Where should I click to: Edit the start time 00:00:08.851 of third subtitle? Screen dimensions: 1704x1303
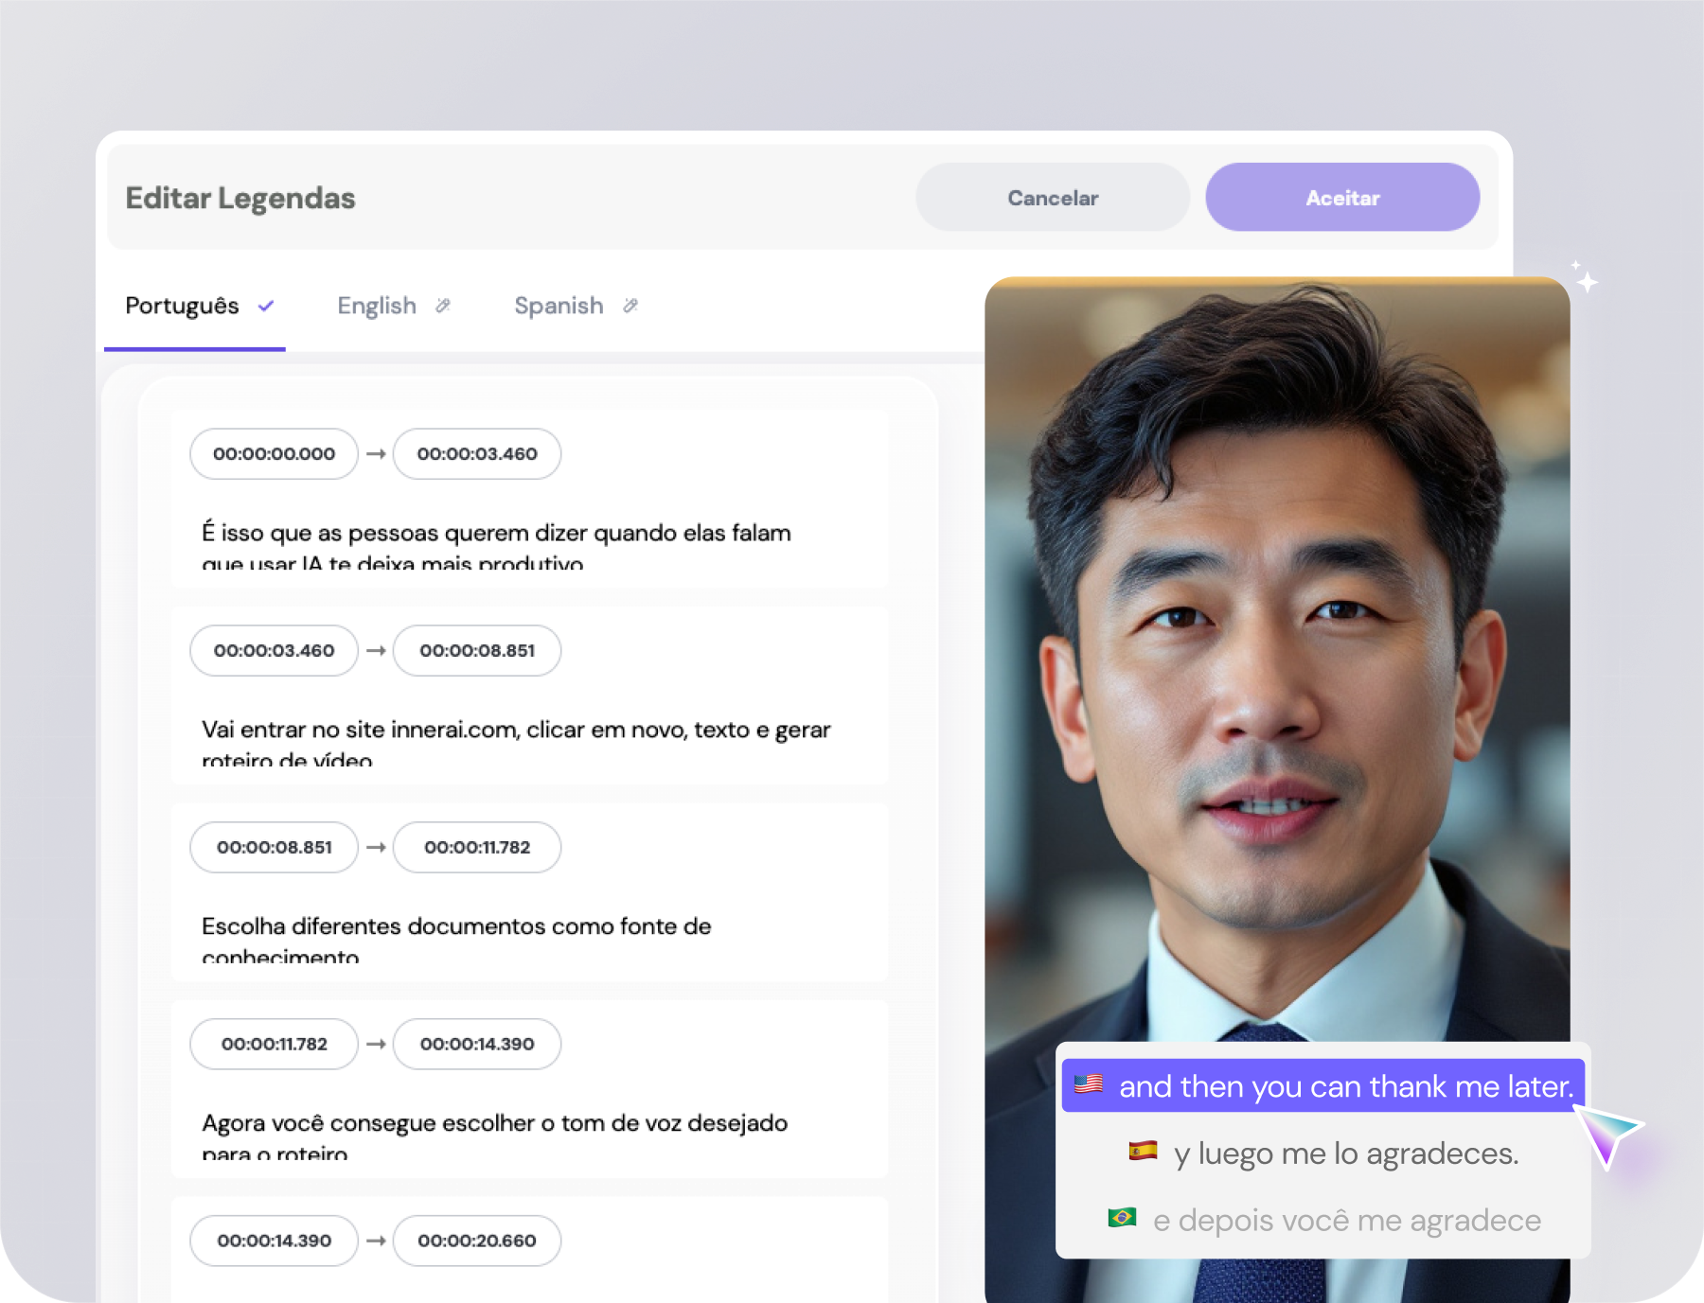tap(274, 848)
